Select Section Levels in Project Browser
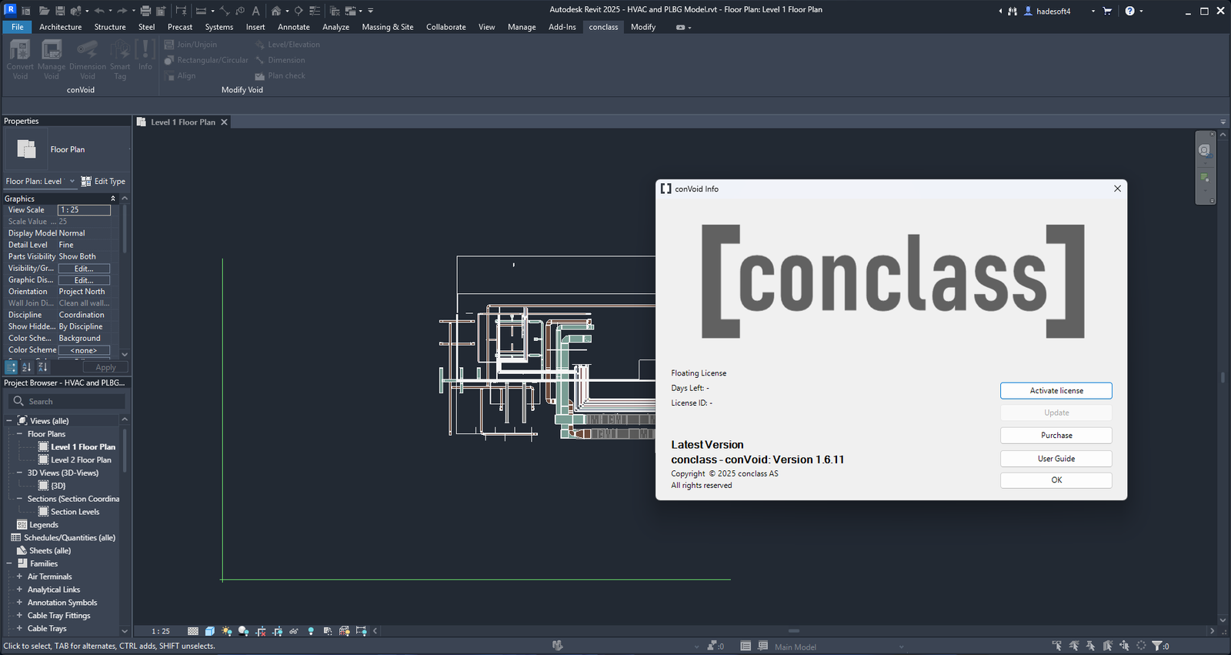Viewport: 1231px width, 655px height. [x=75, y=512]
